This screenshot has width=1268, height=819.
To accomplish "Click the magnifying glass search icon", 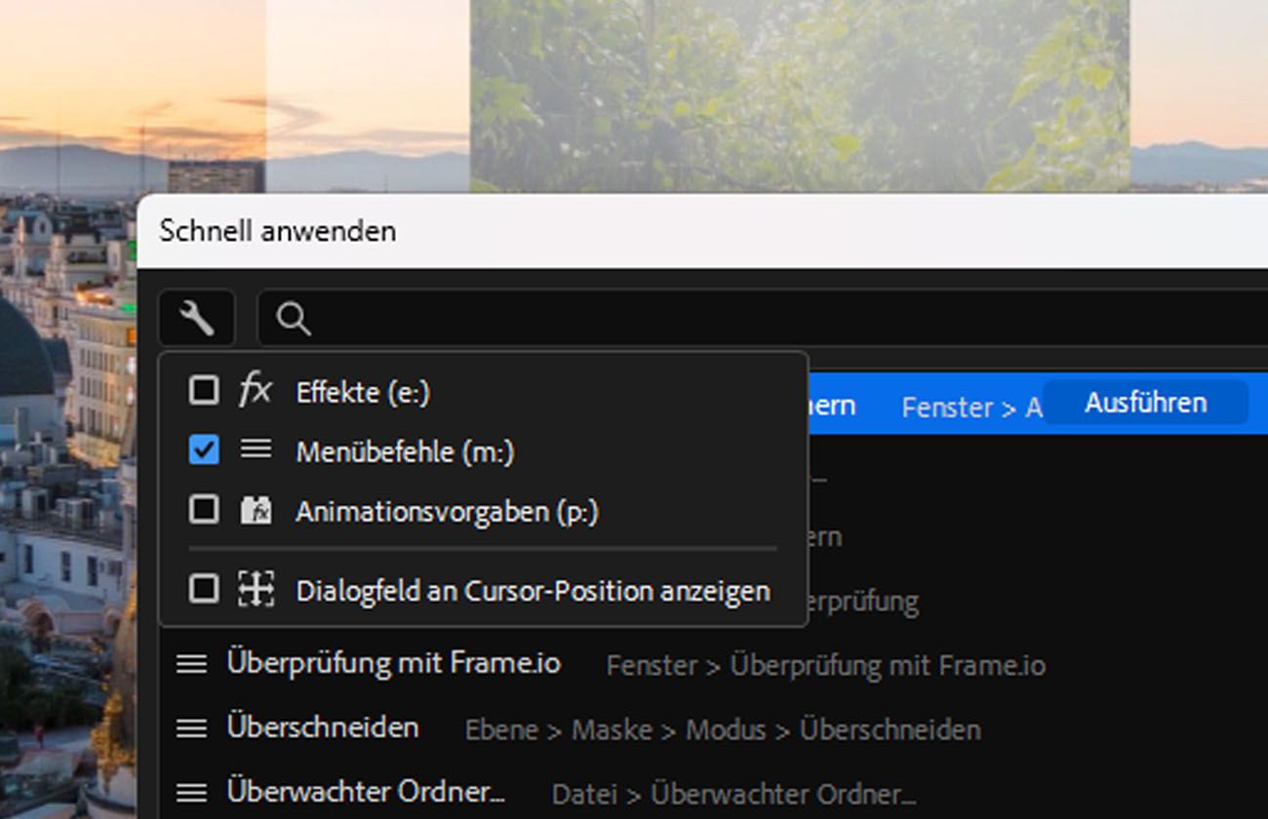I will coord(293,318).
